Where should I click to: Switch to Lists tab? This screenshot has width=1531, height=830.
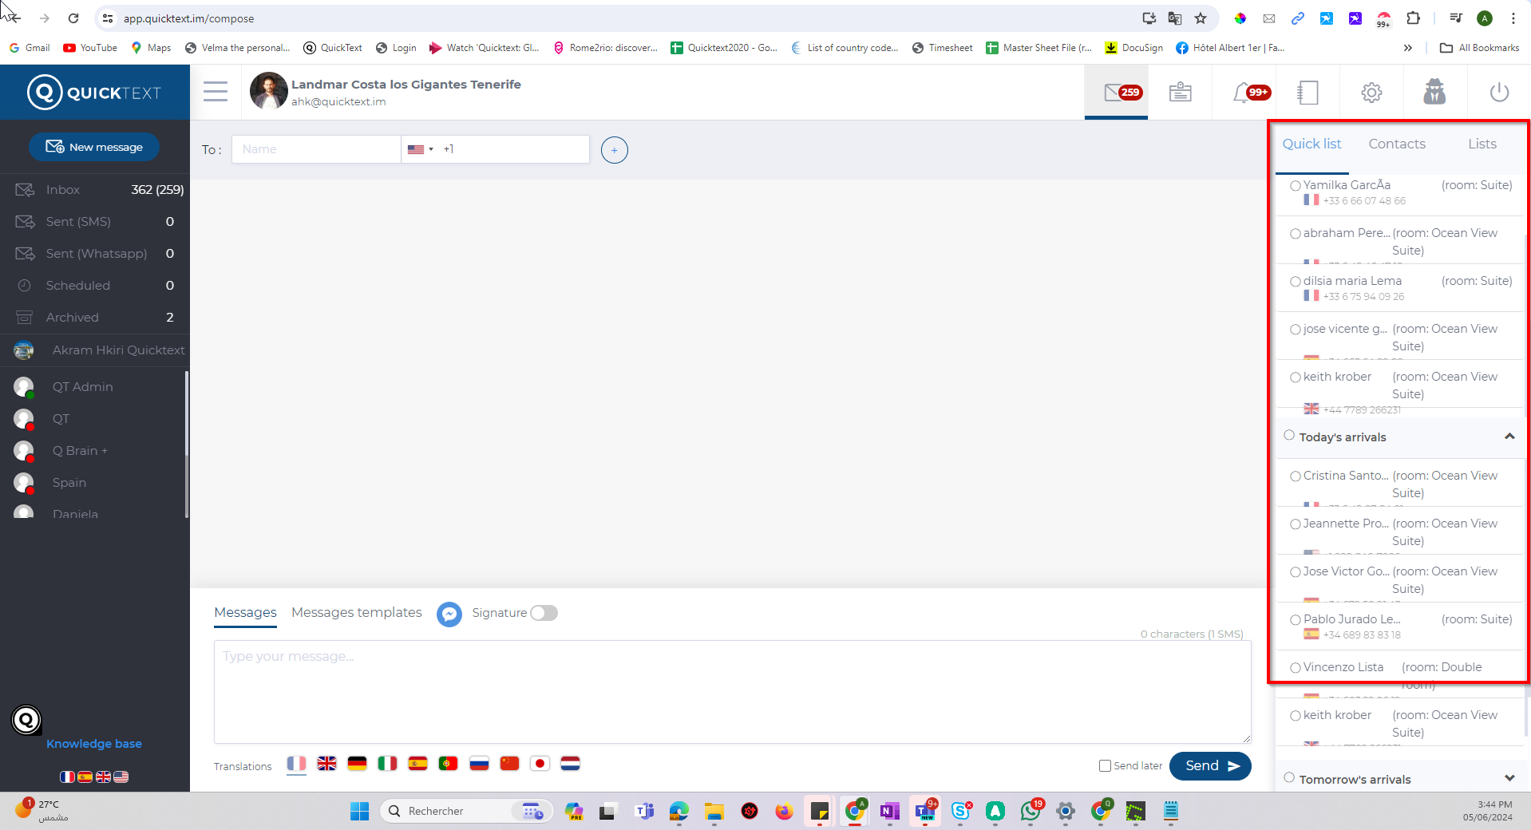[x=1482, y=144]
